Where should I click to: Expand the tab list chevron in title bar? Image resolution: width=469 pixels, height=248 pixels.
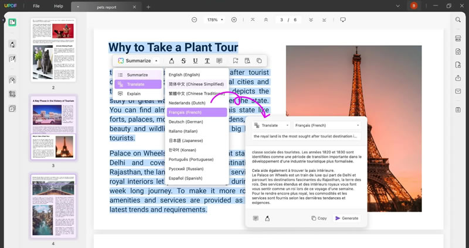397,6
